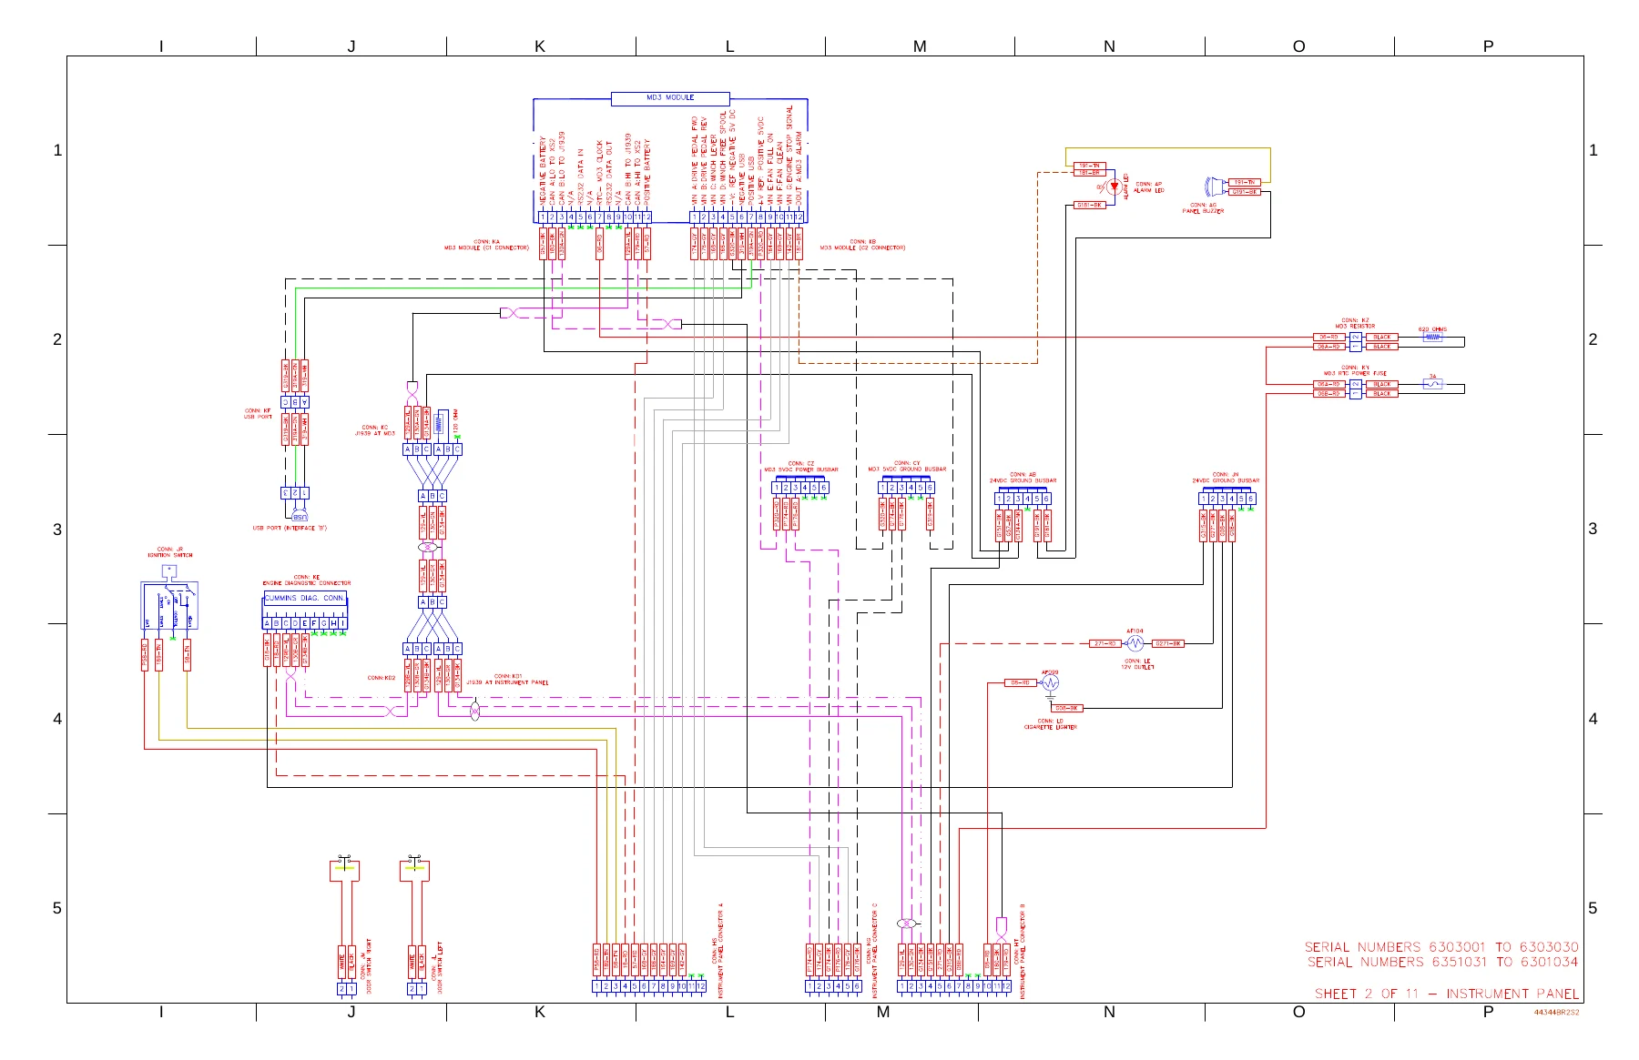The height and width of the screenshot is (1060, 1639).
Task: Click the 271-RD wire tag
Action: click(x=1104, y=643)
